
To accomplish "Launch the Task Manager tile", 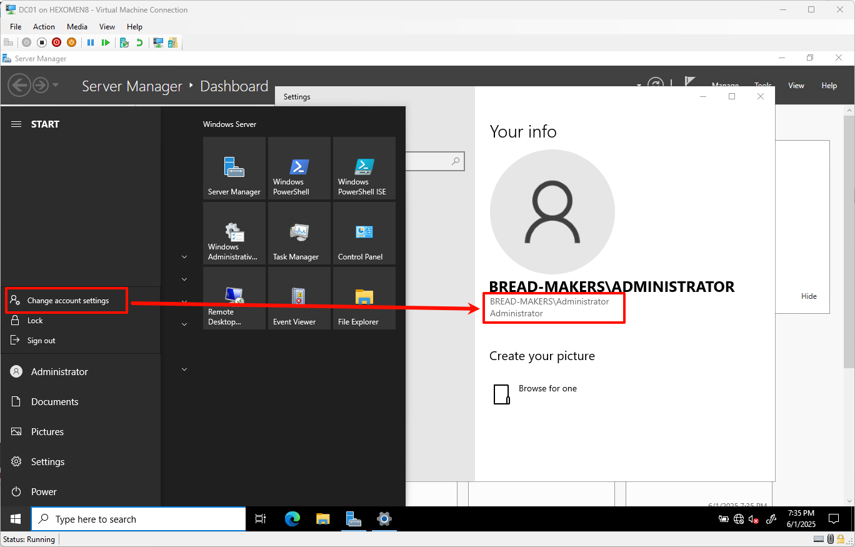I will [299, 233].
